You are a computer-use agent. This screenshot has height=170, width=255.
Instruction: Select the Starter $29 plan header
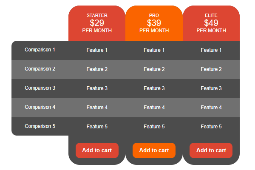pyautogui.click(x=97, y=23)
